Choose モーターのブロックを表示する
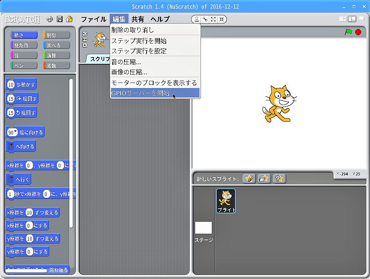The width and height of the screenshot is (370, 279). click(155, 83)
